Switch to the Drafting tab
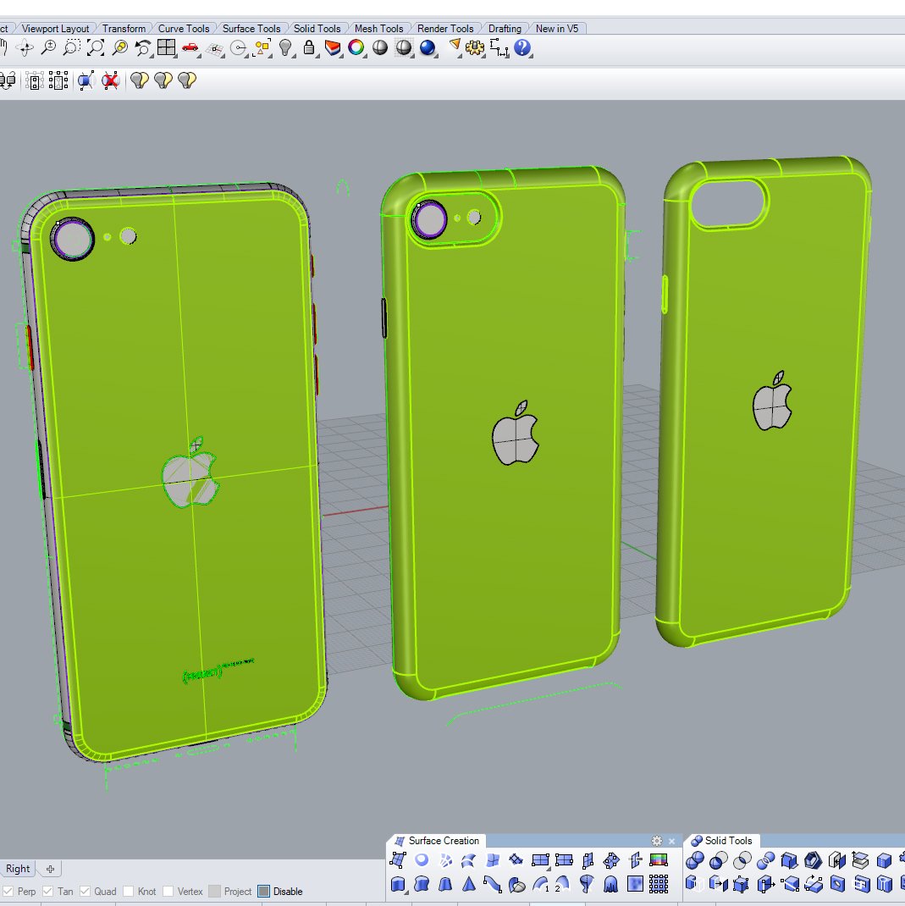 505,28
